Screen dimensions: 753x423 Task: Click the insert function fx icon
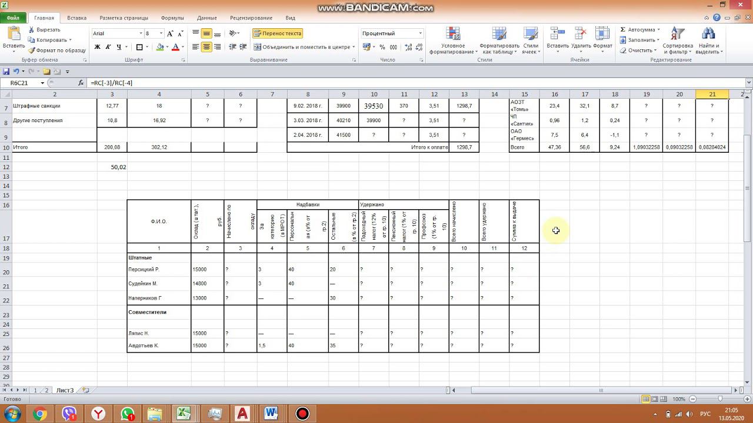click(x=81, y=83)
